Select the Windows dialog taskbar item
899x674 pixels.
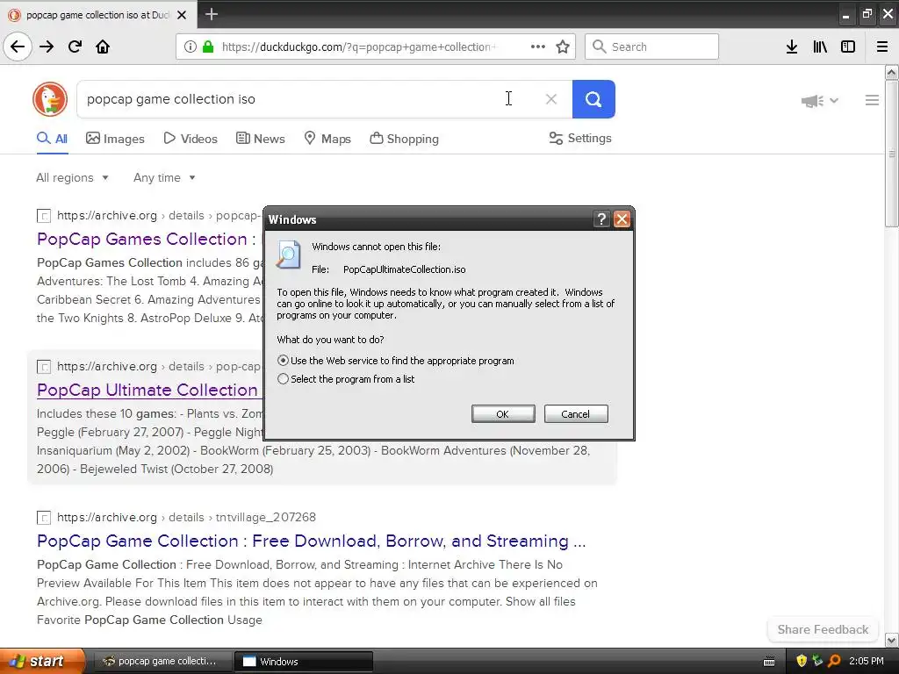[x=304, y=662]
